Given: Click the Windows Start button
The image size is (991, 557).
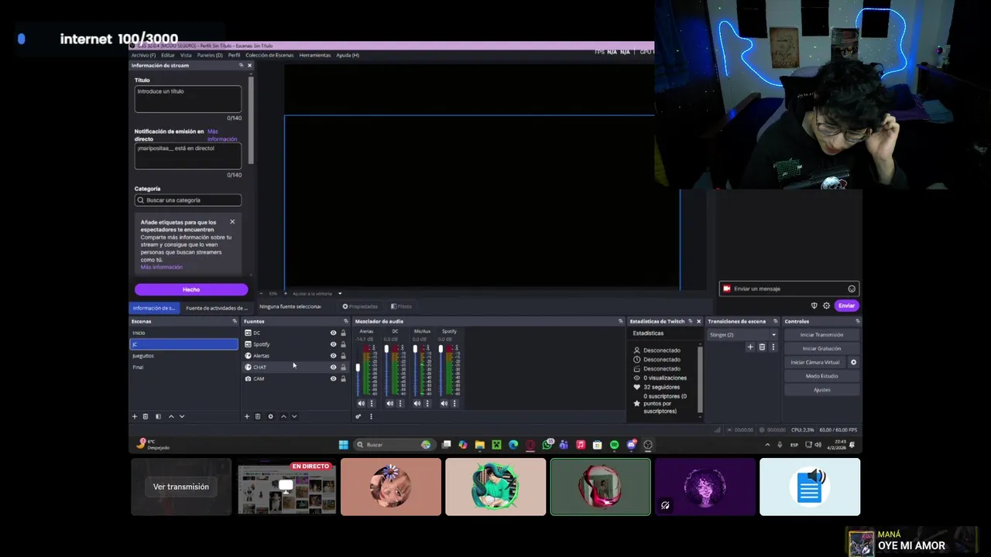Looking at the screenshot, I should tap(343, 445).
